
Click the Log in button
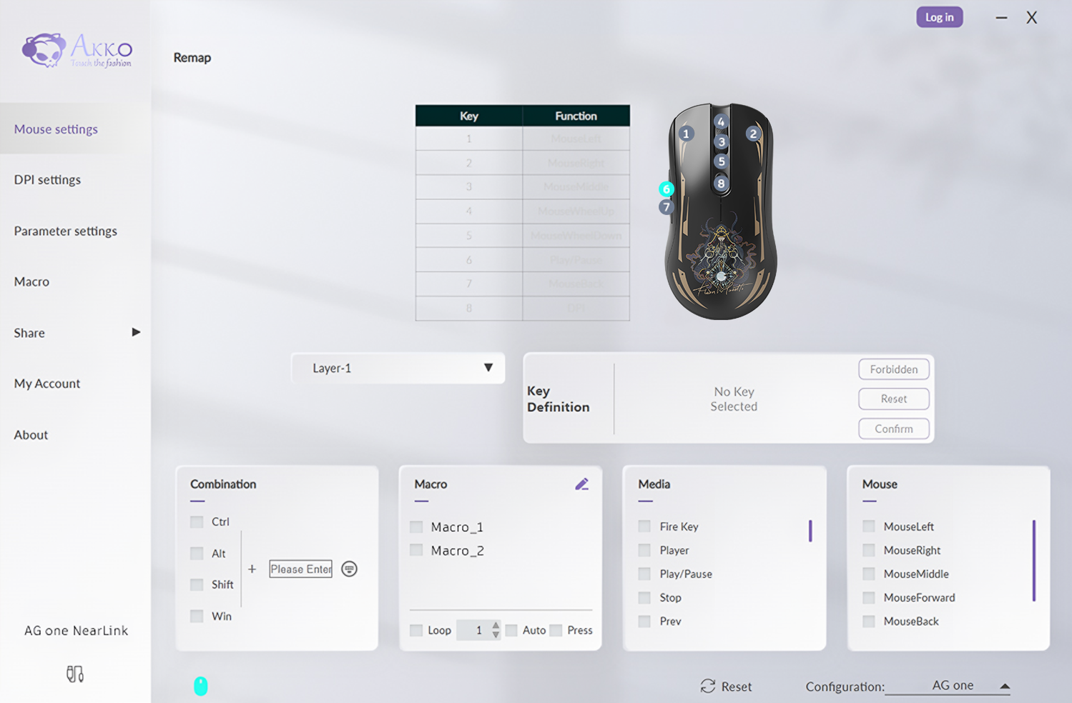(939, 16)
